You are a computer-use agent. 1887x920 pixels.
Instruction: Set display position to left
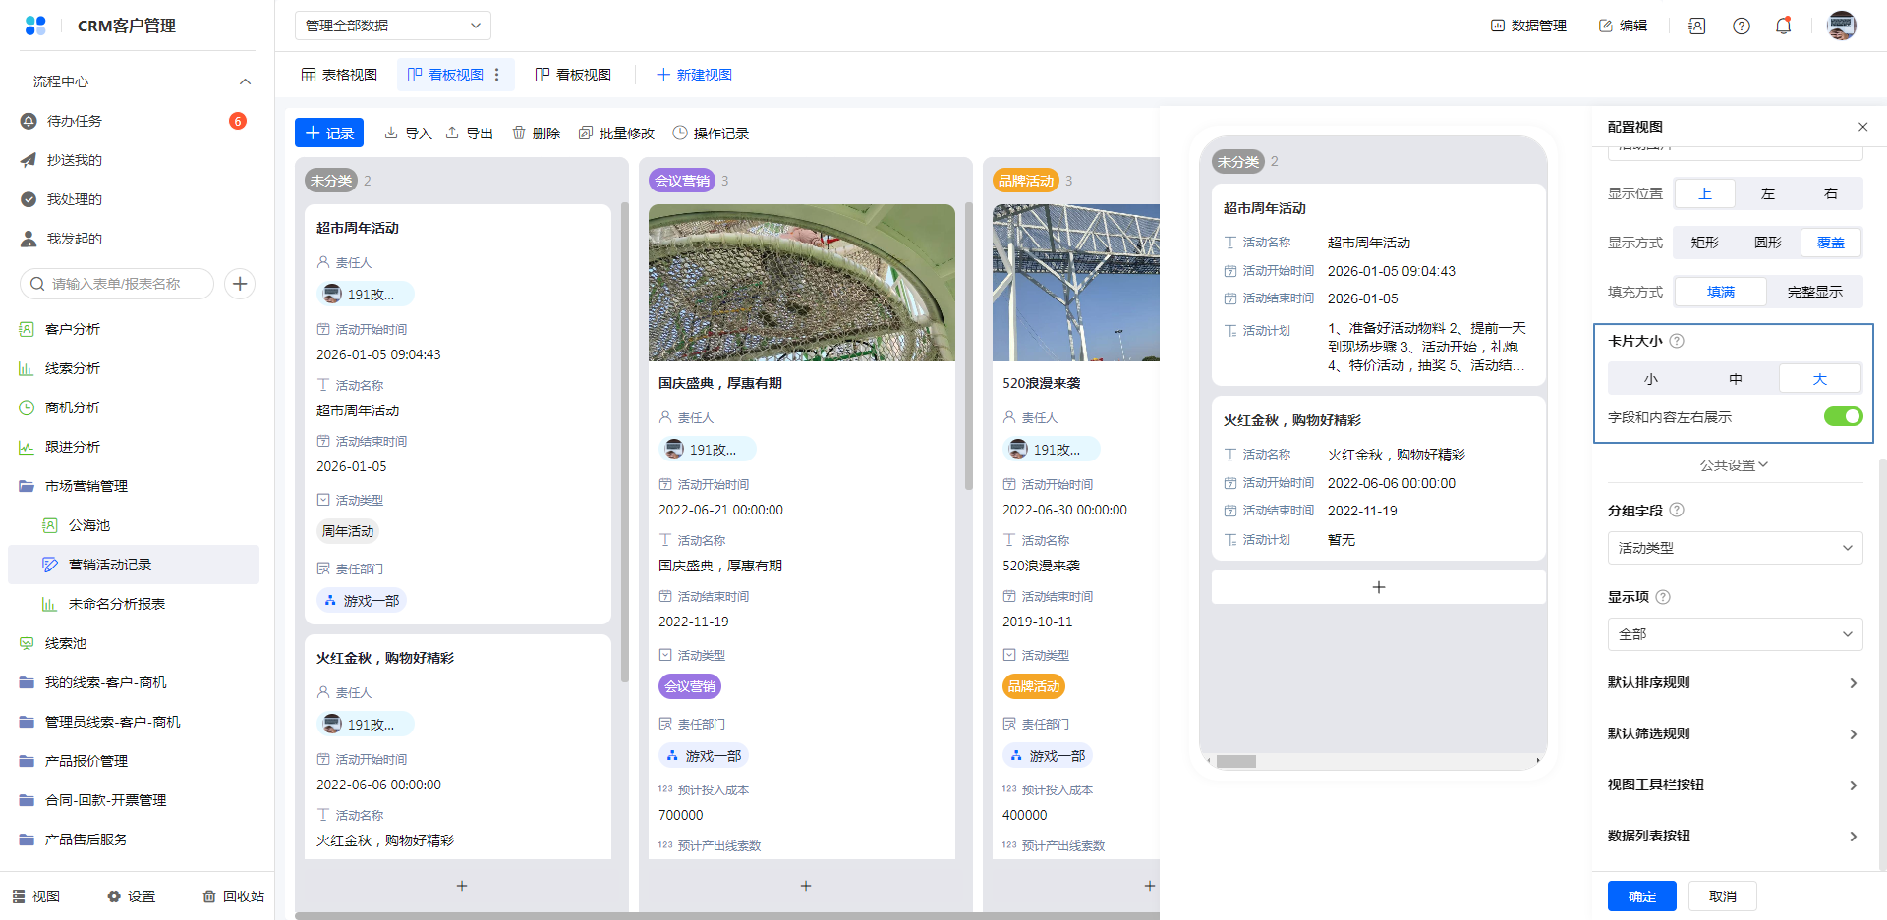tap(1767, 193)
